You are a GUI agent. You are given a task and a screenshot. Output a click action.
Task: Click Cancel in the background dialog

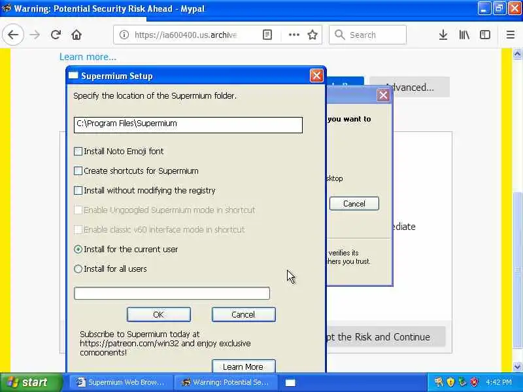point(354,203)
